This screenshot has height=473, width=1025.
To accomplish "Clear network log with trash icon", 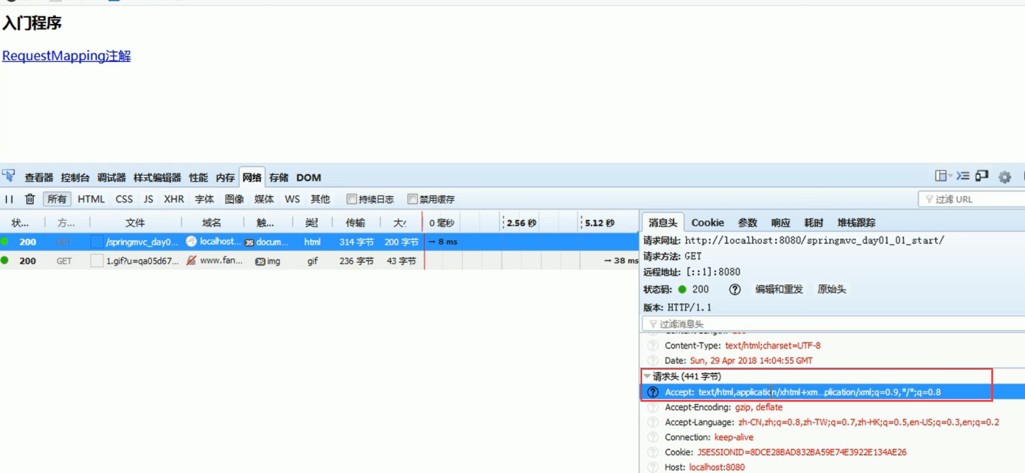I will 30,199.
